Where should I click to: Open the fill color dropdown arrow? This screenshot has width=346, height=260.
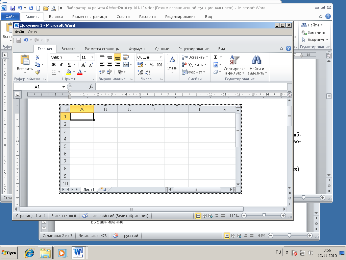74,72
